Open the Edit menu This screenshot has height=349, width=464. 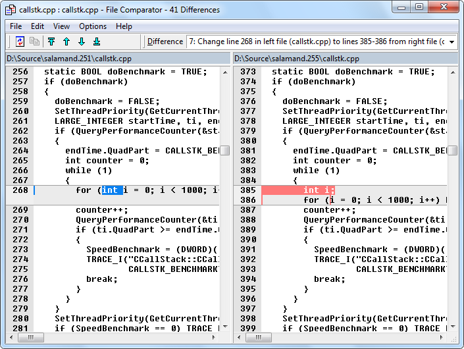tap(38, 26)
